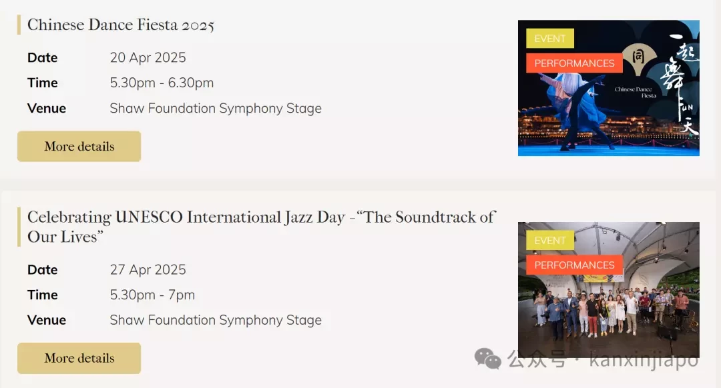Open the Jazz Day group photo thumbnail
Screen dimensions: 721x388
pos(608,290)
